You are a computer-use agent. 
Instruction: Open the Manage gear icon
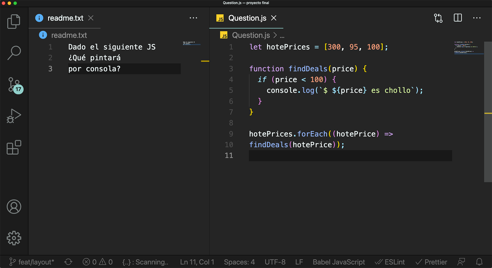pyautogui.click(x=14, y=238)
